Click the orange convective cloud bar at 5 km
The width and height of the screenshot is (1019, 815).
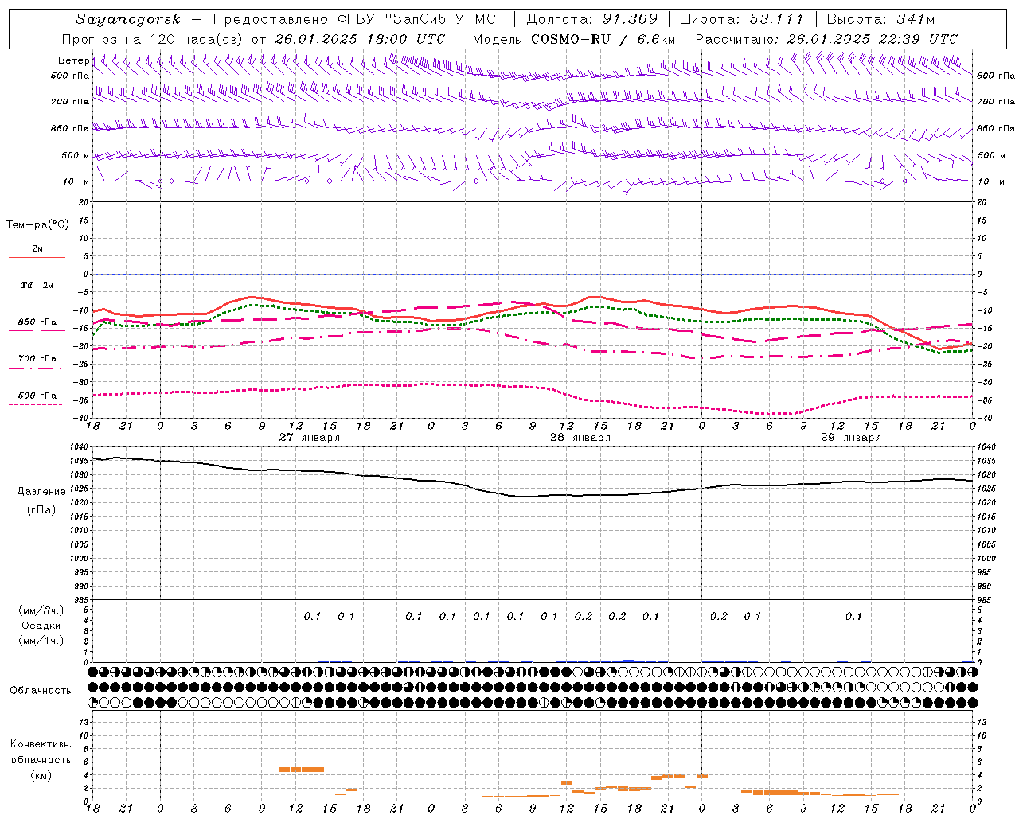pyautogui.click(x=302, y=769)
